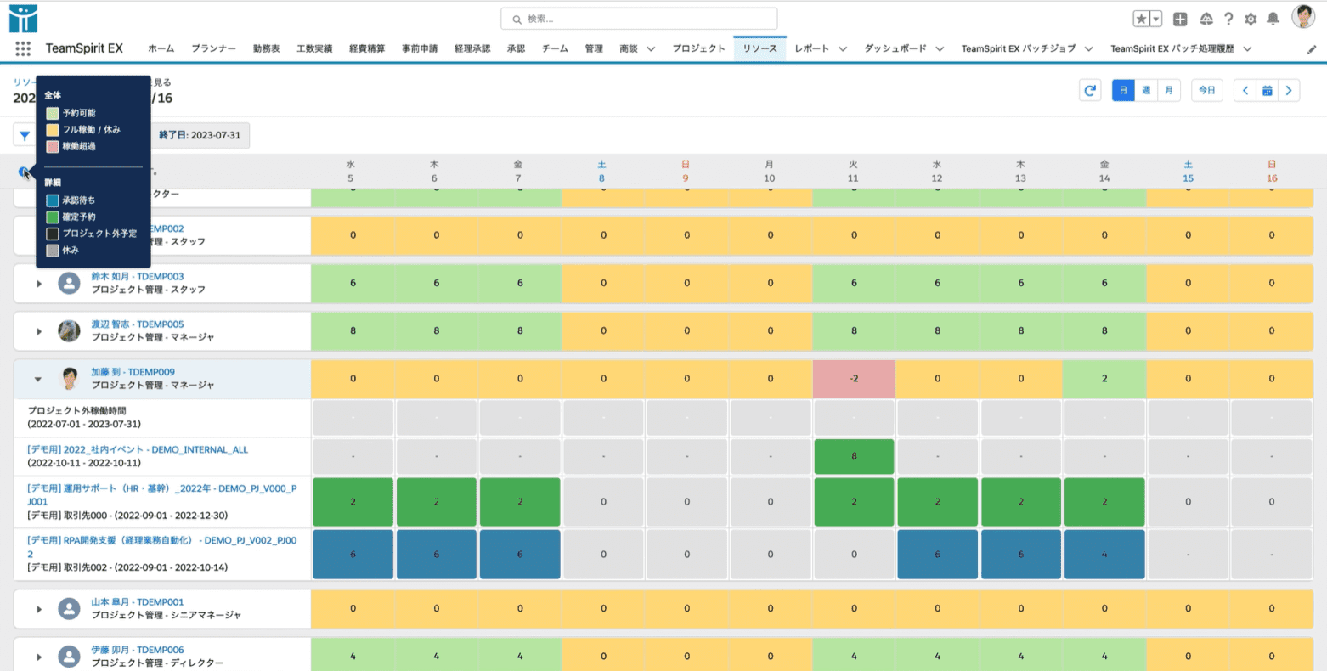Image resolution: width=1327 pixels, height=671 pixels.
Task: Open the setup gear icon
Action: (1251, 19)
